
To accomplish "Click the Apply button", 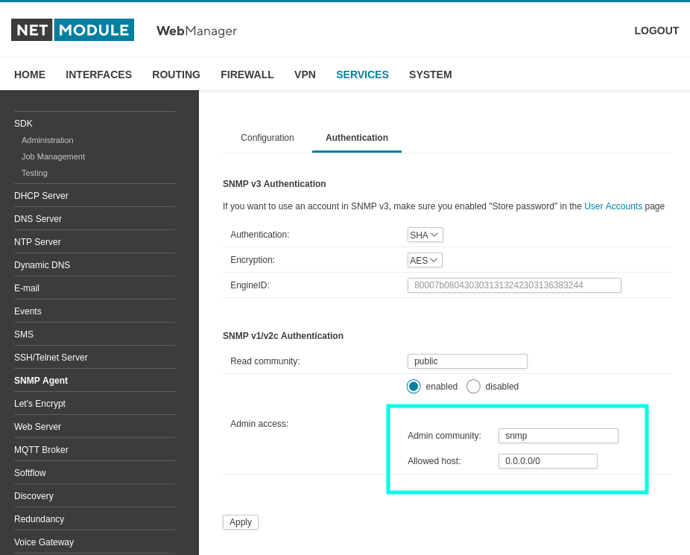I will tap(240, 522).
